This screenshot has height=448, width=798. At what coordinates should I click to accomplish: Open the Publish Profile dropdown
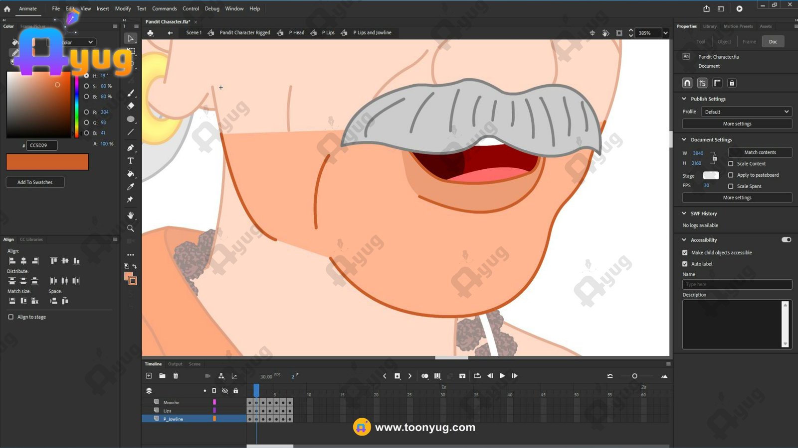(x=746, y=112)
